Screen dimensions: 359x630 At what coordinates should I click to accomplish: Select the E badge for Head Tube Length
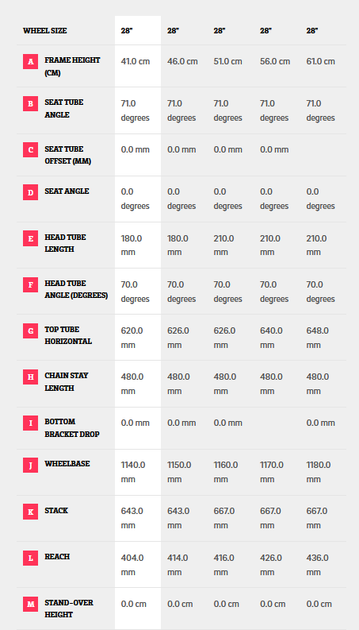click(x=30, y=238)
